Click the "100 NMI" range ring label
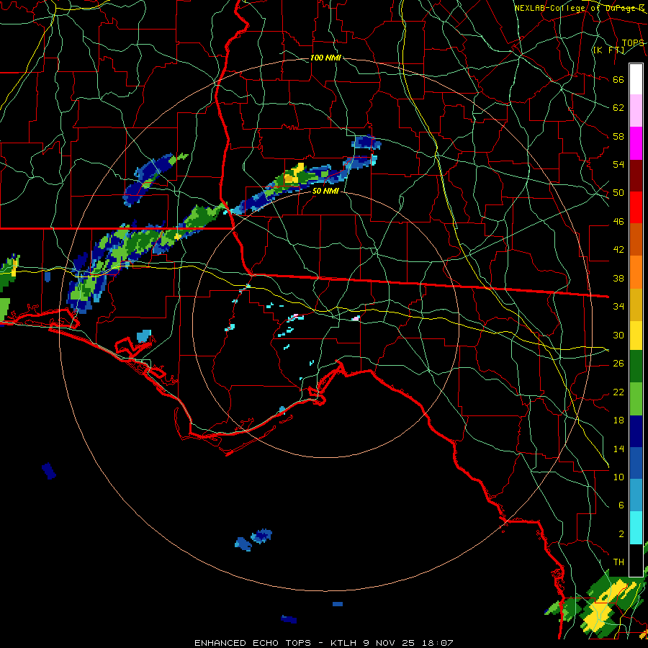 tap(325, 58)
